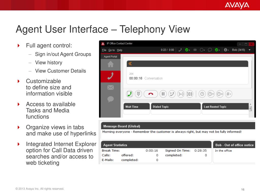Open the information (i) dropdown
The image size is (260, 195).
(226, 50)
